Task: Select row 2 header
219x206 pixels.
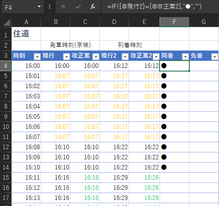Action: coord(6,46)
